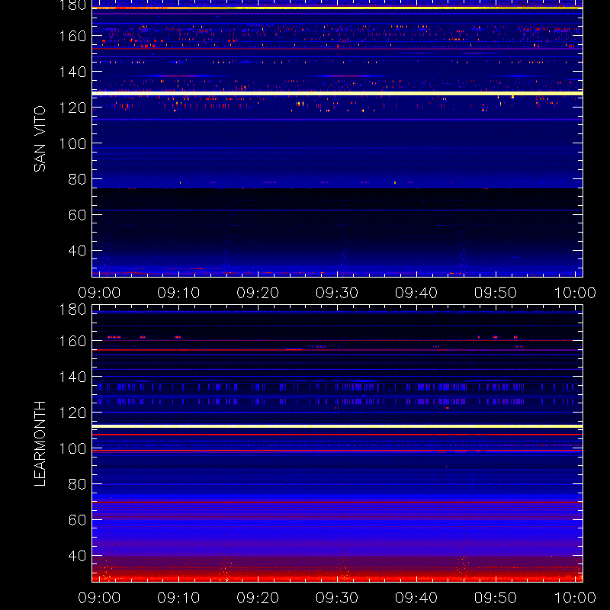Click the SAN VITO axis label
The width and height of the screenshot is (610, 610).
click(40, 139)
